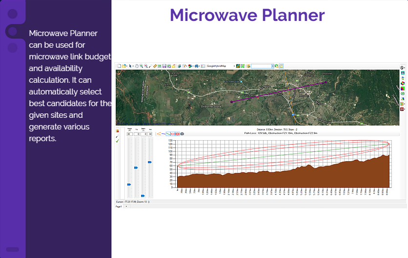This screenshot has height=258, width=408.
Task: Click the globe icon beside search box
Action: point(276,66)
